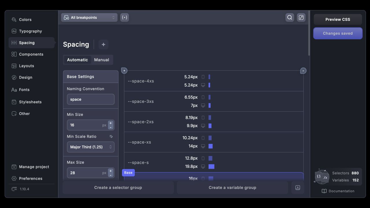Click the Min Scale Ratio edit icon
Image resolution: width=370 pixels, height=208 pixels.
111,137
